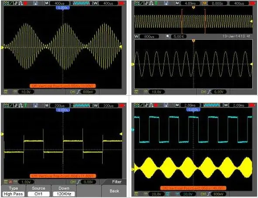Click the 10.0V channel scale on the 400us screen
The height and width of the screenshot is (198, 258).
tap(26, 92)
